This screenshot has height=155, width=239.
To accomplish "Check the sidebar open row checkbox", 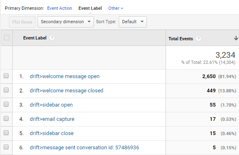I will pyautogui.click(x=6, y=104).
